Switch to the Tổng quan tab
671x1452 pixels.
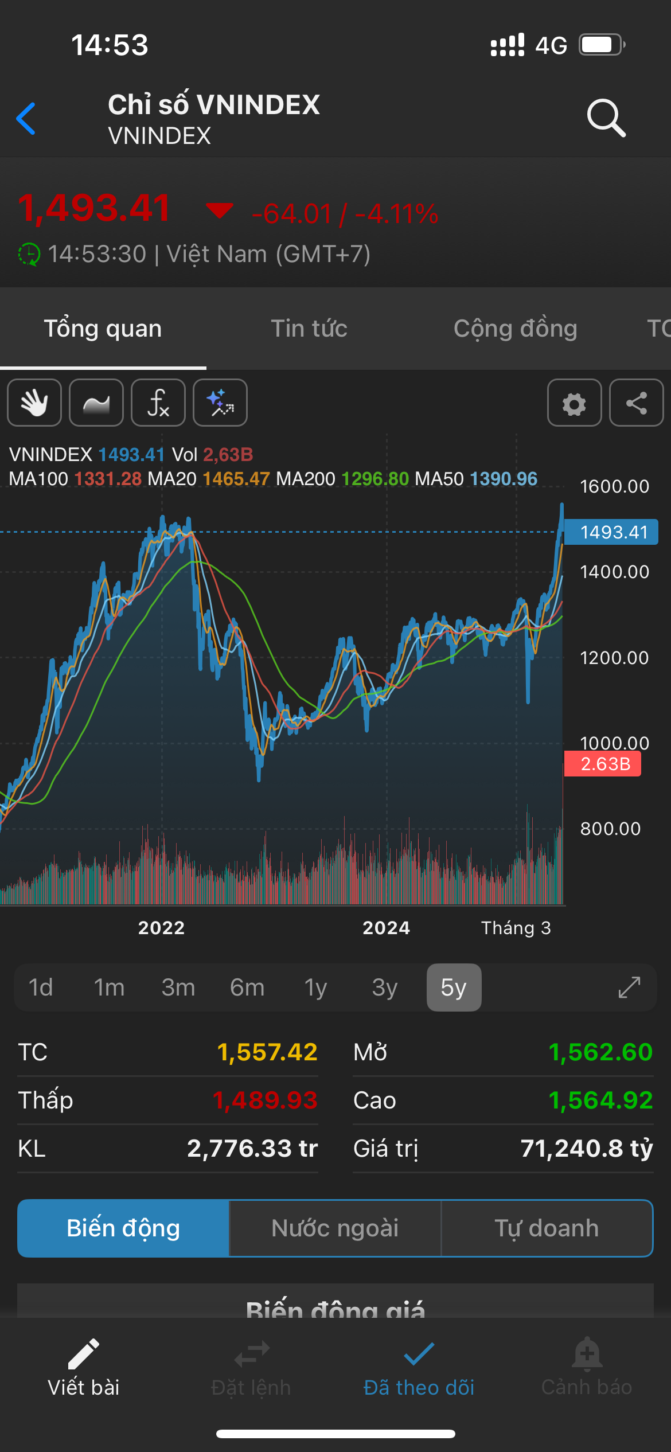(x=103, y=329)
